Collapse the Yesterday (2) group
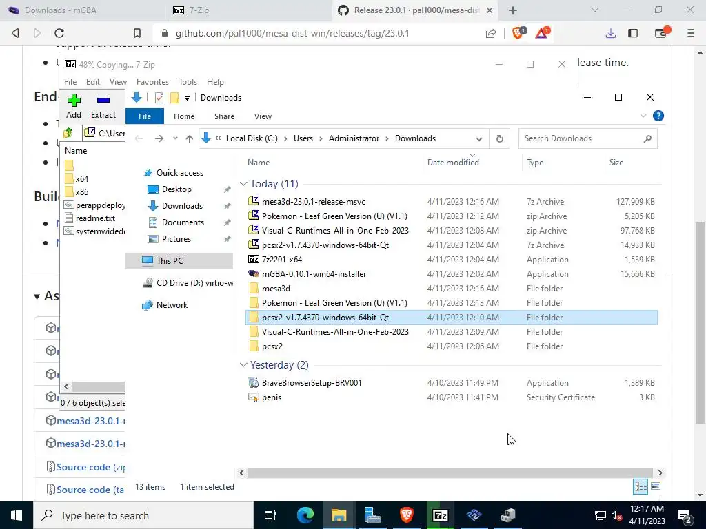Image resolution: width=706 pixels, height=529 pixels. tap(243, 365)
